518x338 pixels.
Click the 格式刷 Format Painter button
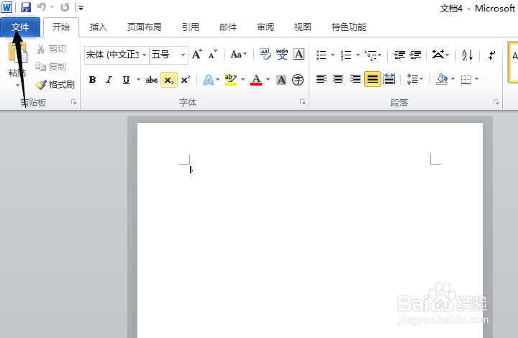coord(55,85)
